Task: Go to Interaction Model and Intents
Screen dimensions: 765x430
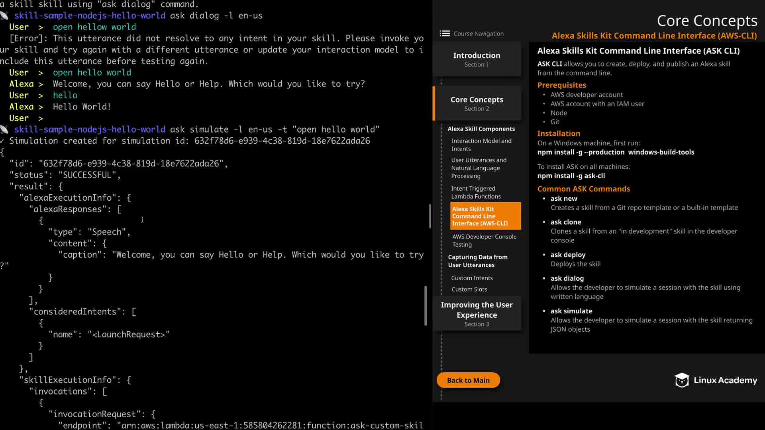Action: (481, 145)
